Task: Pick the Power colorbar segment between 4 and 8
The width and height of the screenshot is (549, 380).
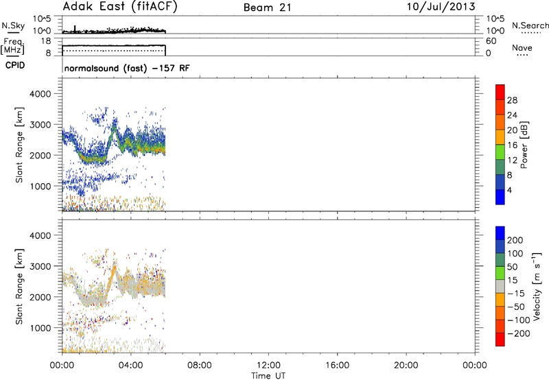Action: (500, 182)
